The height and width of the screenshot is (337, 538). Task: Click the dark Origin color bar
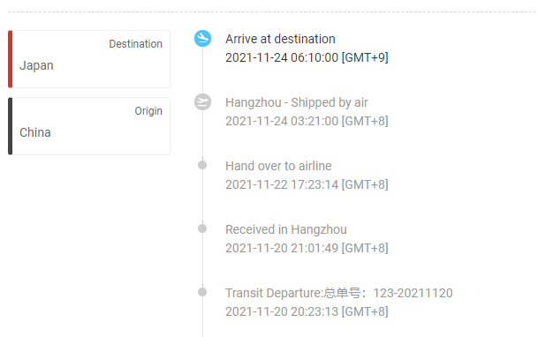click(11, 126)
